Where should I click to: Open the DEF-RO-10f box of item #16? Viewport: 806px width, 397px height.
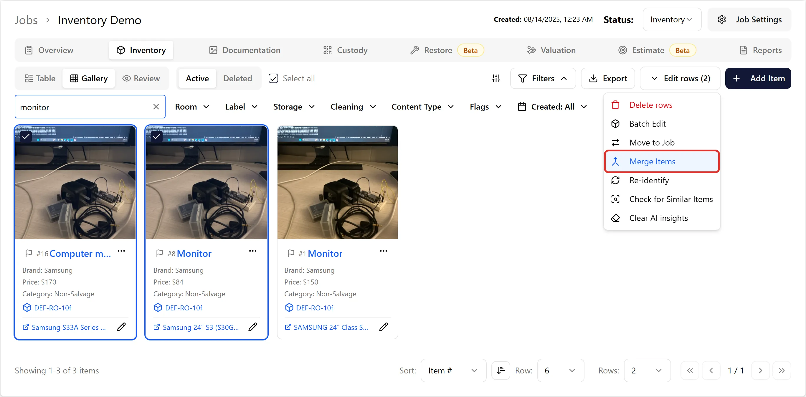[47, 308]
